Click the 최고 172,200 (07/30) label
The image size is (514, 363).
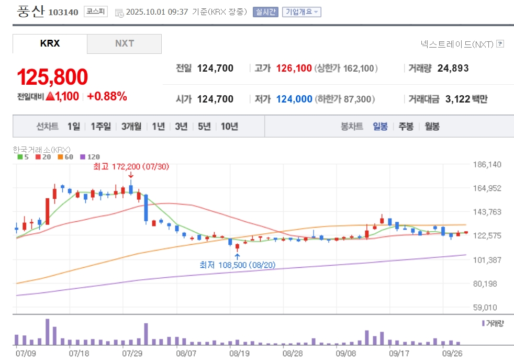click(131, 167)
